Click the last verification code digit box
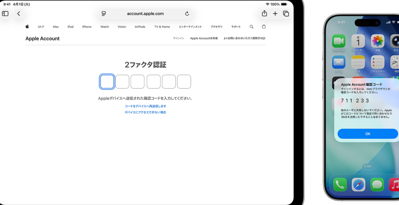The height and width of the screenshot is (205, 399). [184, 81]
